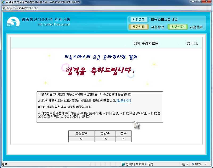
Task: Click the total questions value 50
Action: coord(81,139)
